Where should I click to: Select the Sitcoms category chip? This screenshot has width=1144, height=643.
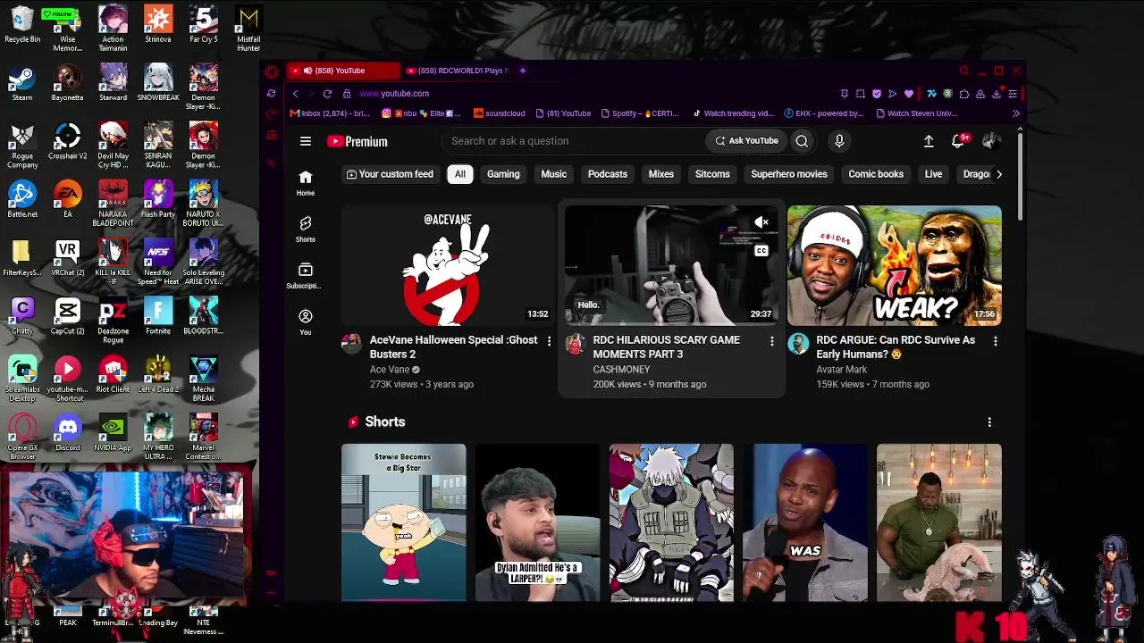click(x=712, y=174)
